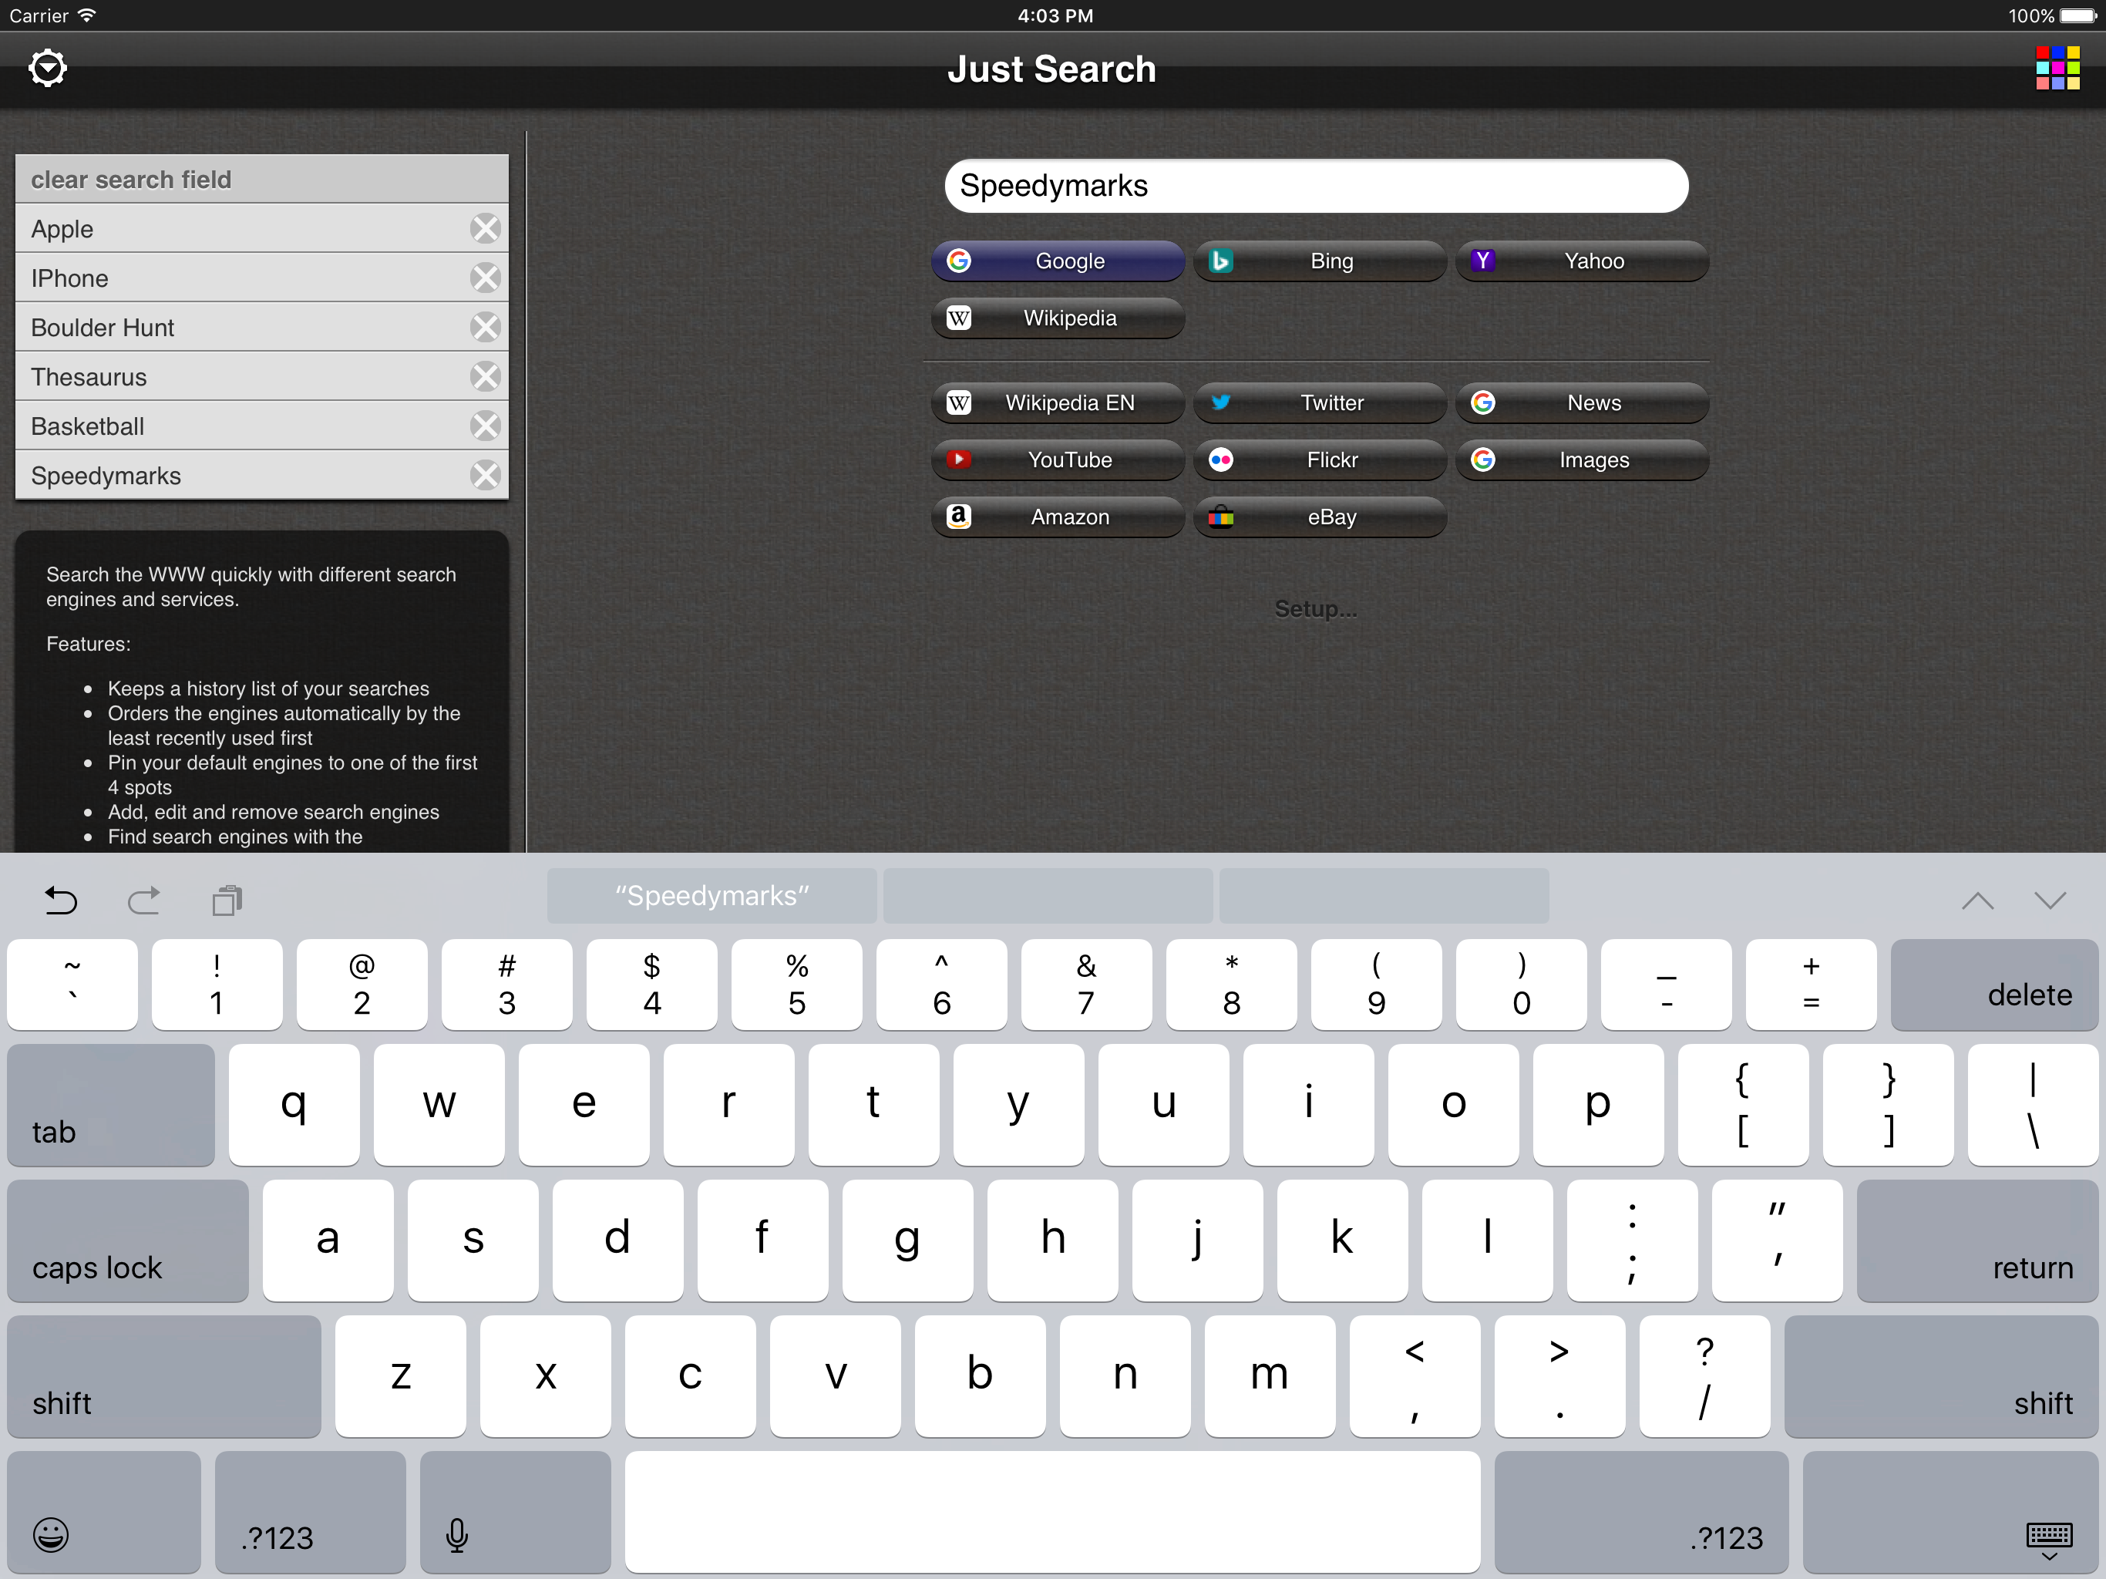This screenshot has width=2106, height=1579.
Task: Remove Apple from search history
Action: pos(486,228)
